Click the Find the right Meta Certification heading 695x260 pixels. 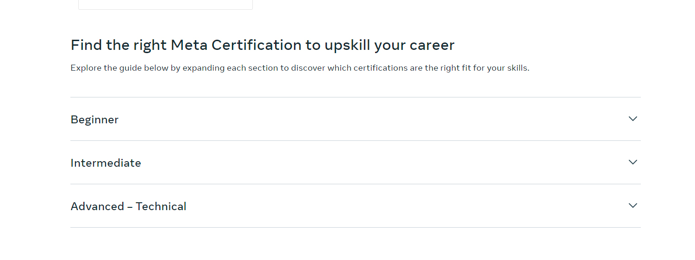pyautogui.click(x=263, y=45)
